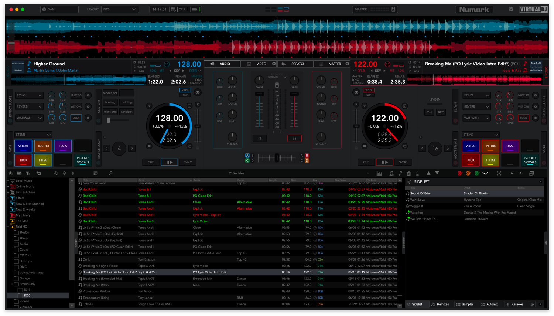The image size is (554, 316).
Task: Open EQ MODE EZREMIX dropdown
Action: pyautogui.click(x=277, y=77)
